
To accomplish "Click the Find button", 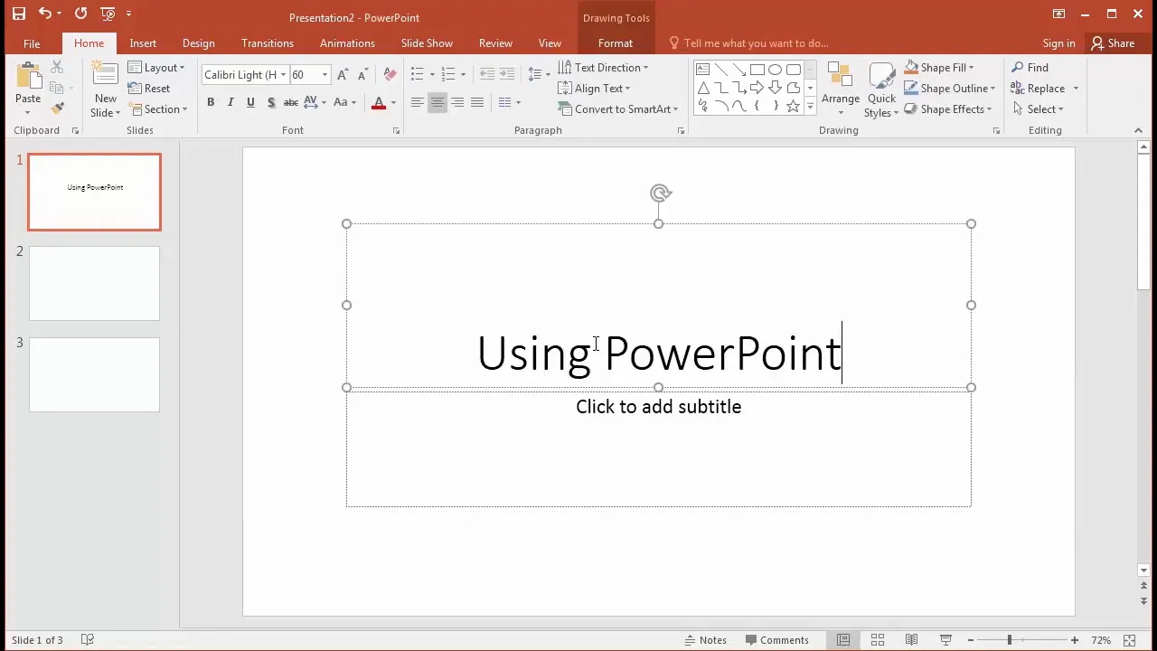I will point(1030,68).
